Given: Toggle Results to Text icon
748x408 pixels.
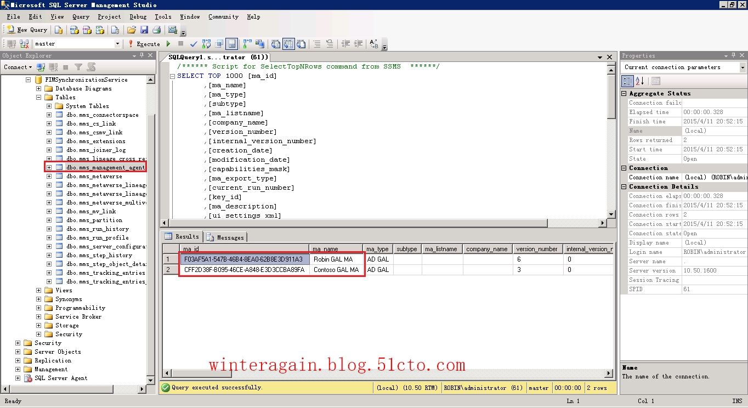Looking at the screenshot, I should click(x=276, y=43).
